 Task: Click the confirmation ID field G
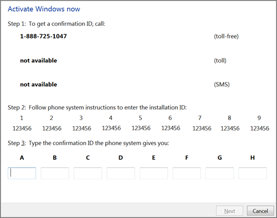(219, 173)
